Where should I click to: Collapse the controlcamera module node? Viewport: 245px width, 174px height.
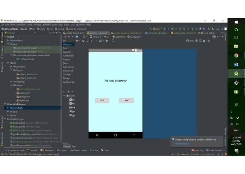tap(5, 104)
